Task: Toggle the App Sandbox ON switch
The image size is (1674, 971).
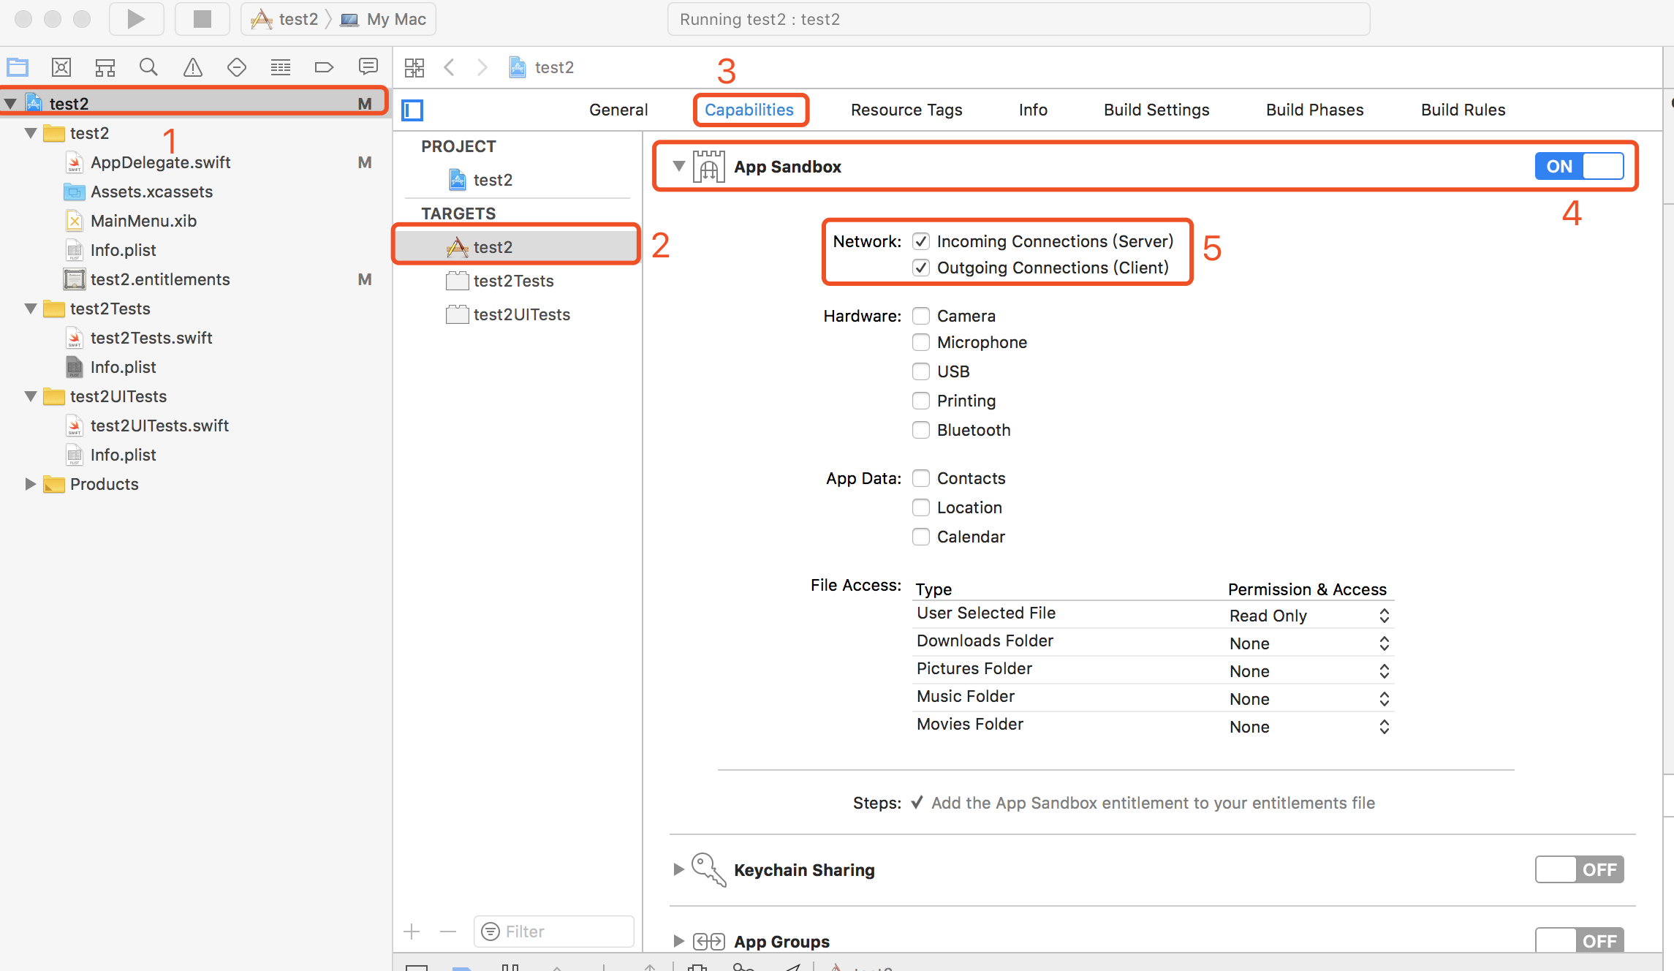Action: (1579, 166)
